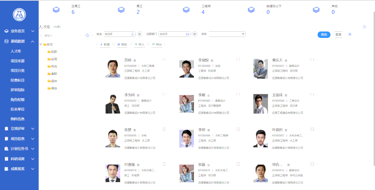Expand more filters with double-arrow icon
Viewport: 375px width, 190px height.
(350, 34)
